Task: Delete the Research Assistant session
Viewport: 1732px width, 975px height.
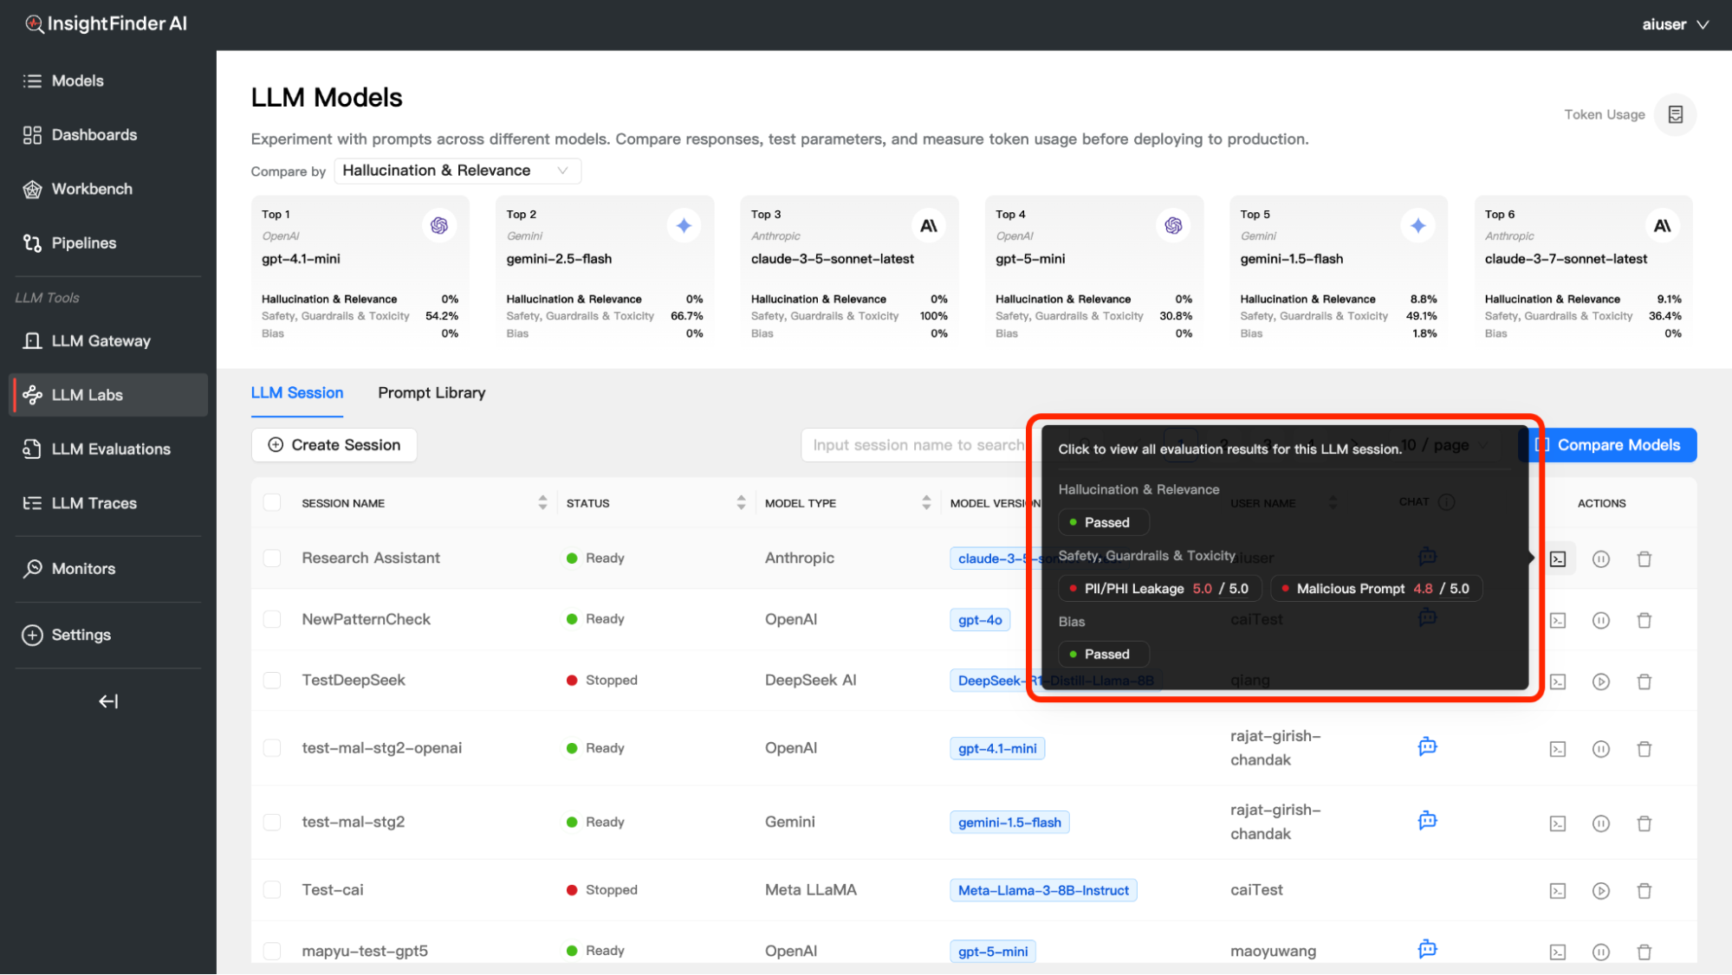Action: point(1644,559)
